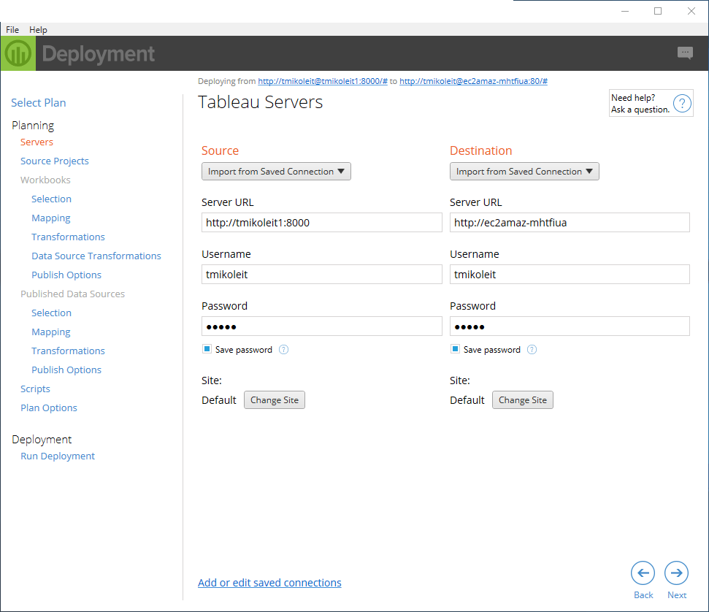
Task: Click the Next arrow icon
Action: [676, 573]
